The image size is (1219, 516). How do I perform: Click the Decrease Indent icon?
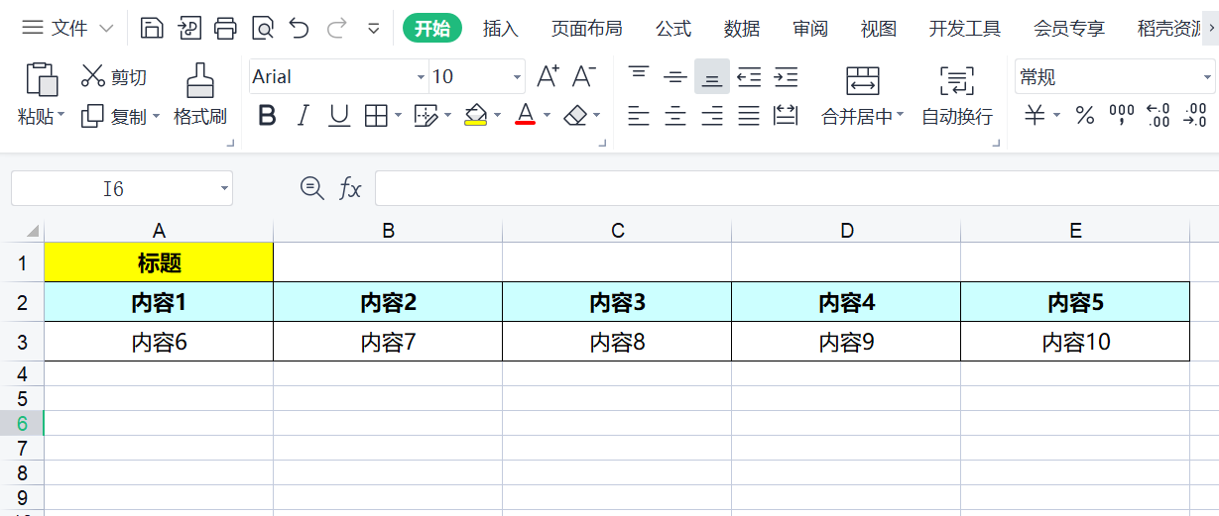[x=749, y=76]
